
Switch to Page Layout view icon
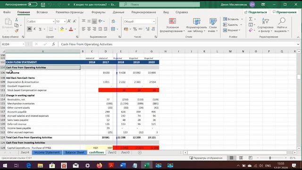(241, 158)
